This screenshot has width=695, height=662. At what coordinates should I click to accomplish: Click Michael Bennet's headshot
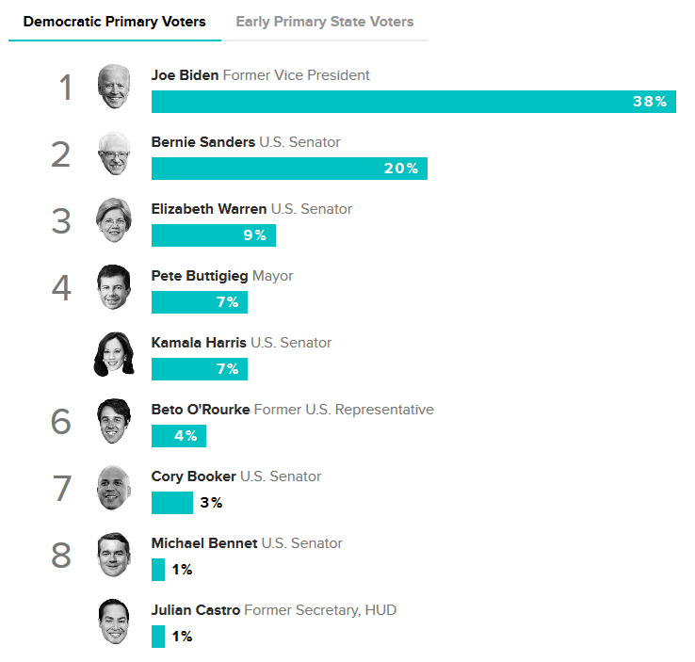114,555
